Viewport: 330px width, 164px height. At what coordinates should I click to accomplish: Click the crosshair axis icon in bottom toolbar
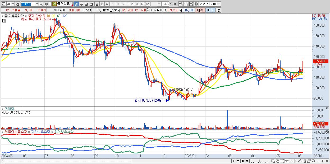tap(287, 161)
